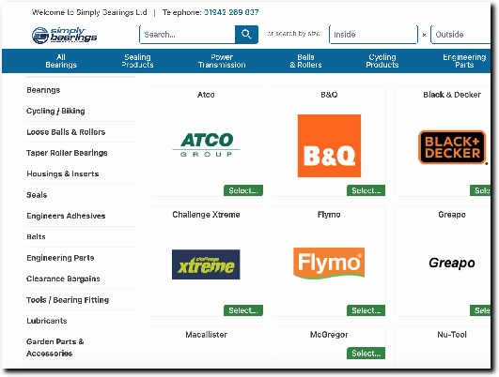Open the Seals sidebar category
Screen dimensions: 499x377
[37, 195]
